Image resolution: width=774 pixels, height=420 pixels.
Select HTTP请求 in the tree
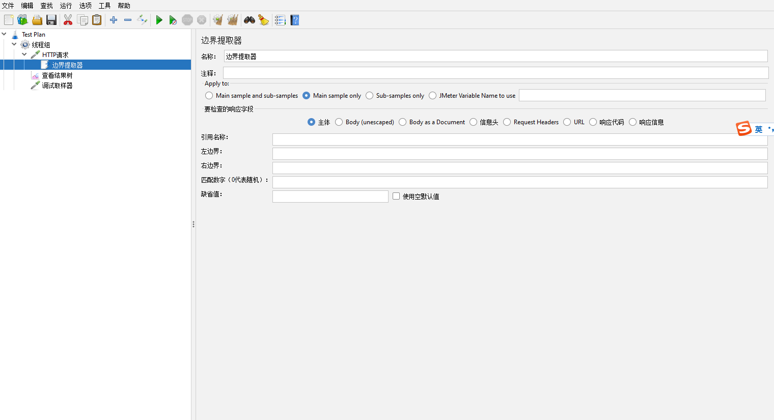tap(55, 55)
